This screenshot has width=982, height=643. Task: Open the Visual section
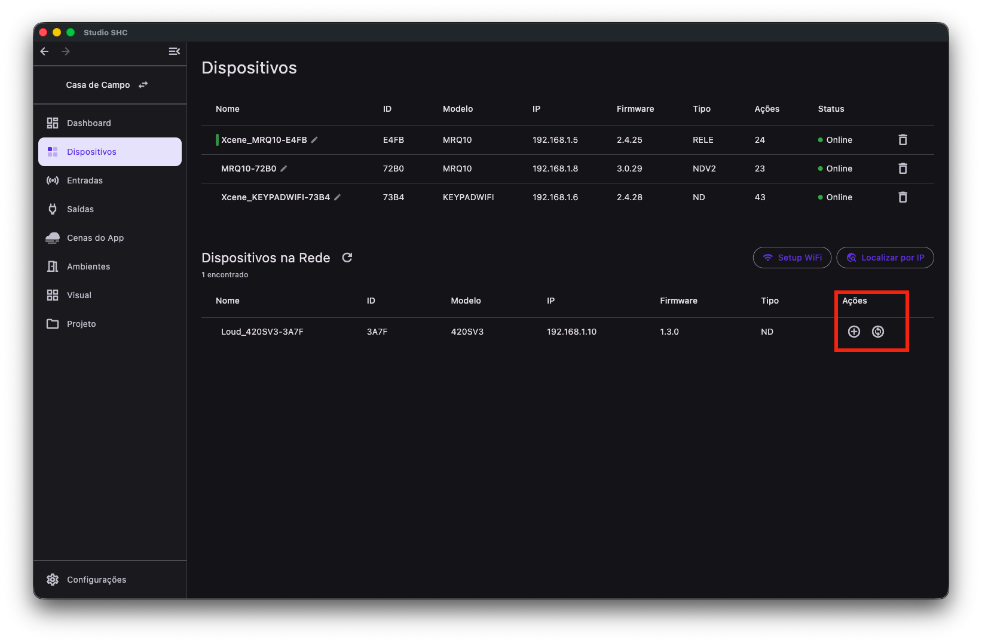(x=110, y=295)
